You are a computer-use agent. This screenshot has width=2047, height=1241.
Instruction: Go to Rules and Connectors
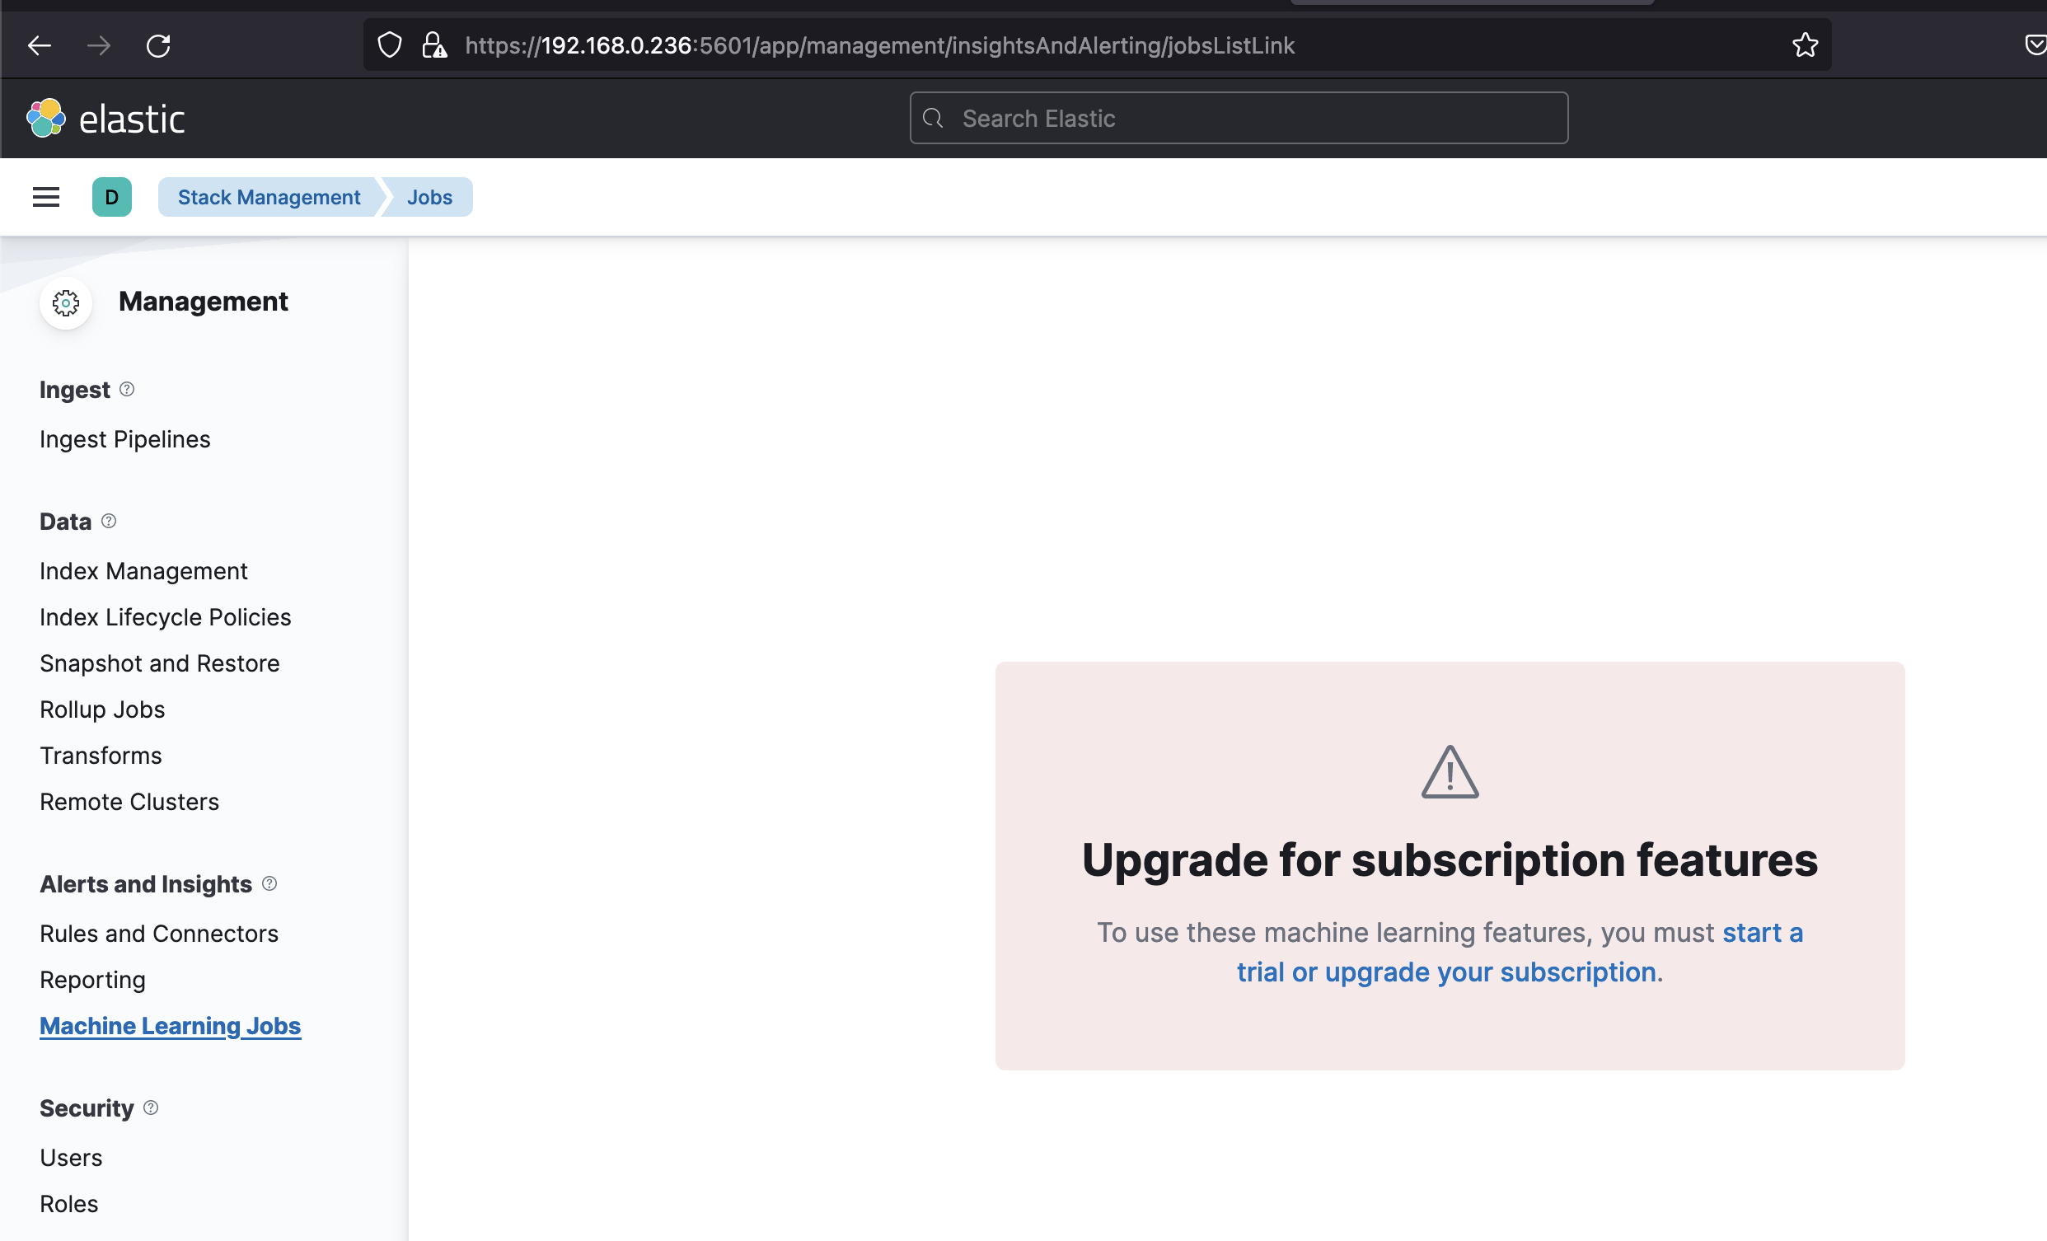[159, 933]
